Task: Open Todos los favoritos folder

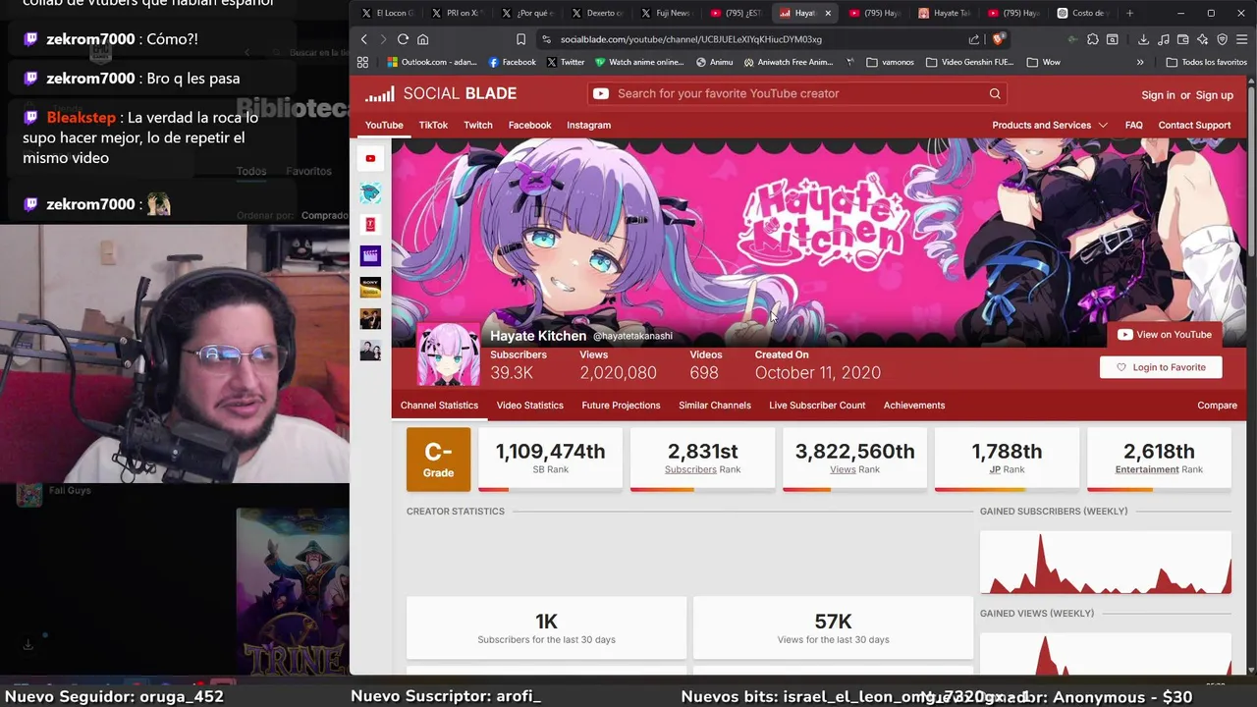Action: pyautogui.click(x=1206, y=62)
